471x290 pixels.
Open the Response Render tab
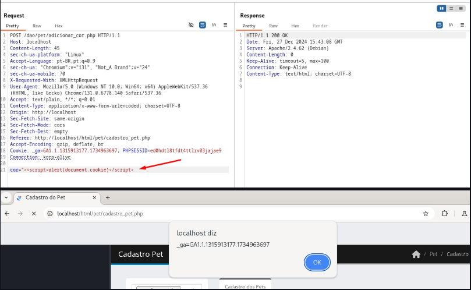tap(320, 26)
